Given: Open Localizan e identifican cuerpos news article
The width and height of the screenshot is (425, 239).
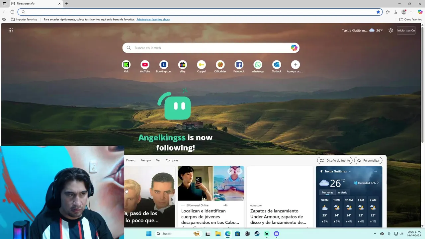Looking at the screenshot, I should (x=210, y=217).
